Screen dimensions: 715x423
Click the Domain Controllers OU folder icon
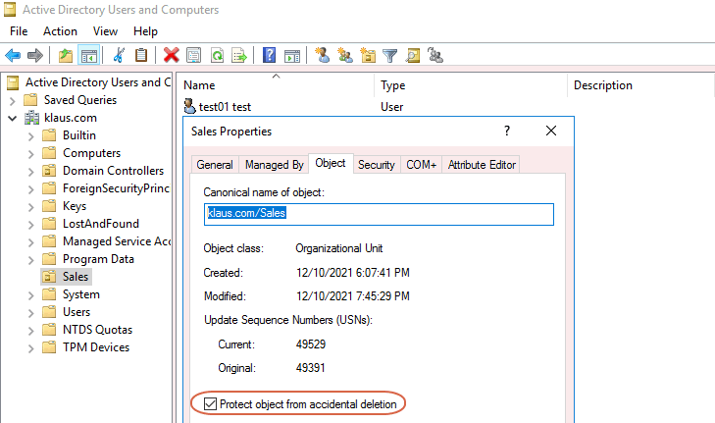pyautogui.click(x=49, y=171)
